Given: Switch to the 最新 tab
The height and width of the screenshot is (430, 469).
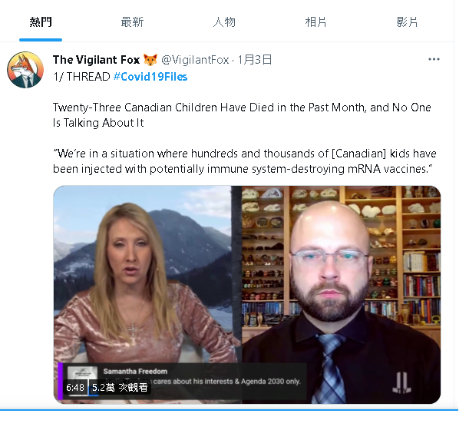Looking at the screenshot, I should click(x=132, y=21).
